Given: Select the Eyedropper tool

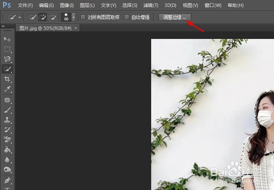Looking at the screenshot, I should pyautogui.click(x=7, y=89).
